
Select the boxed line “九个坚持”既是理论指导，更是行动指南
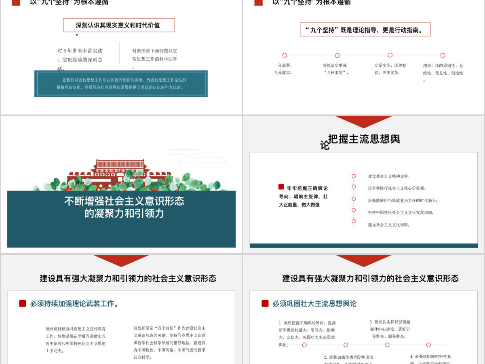coord(365,30)
